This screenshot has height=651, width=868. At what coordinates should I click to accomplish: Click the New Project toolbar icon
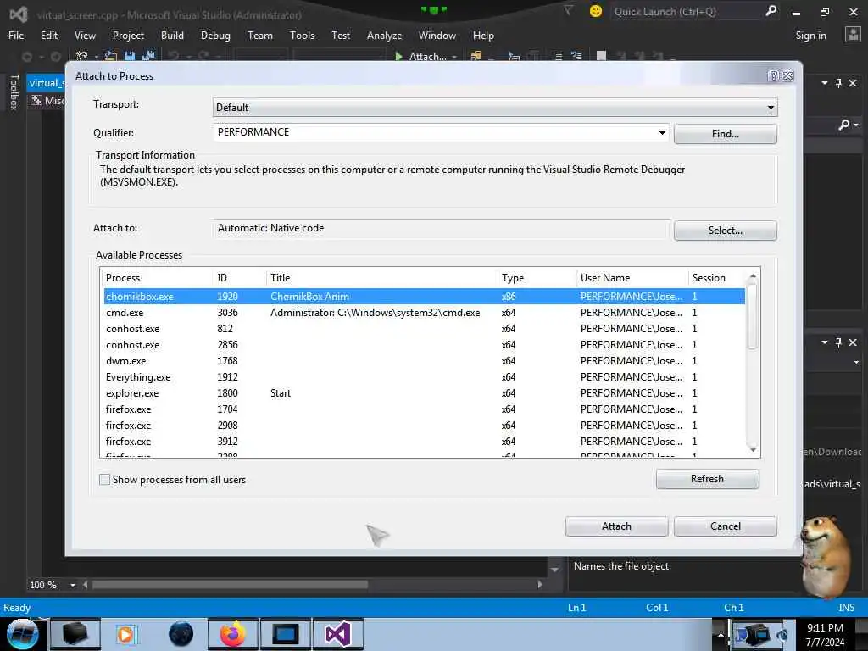pos(82,56)
